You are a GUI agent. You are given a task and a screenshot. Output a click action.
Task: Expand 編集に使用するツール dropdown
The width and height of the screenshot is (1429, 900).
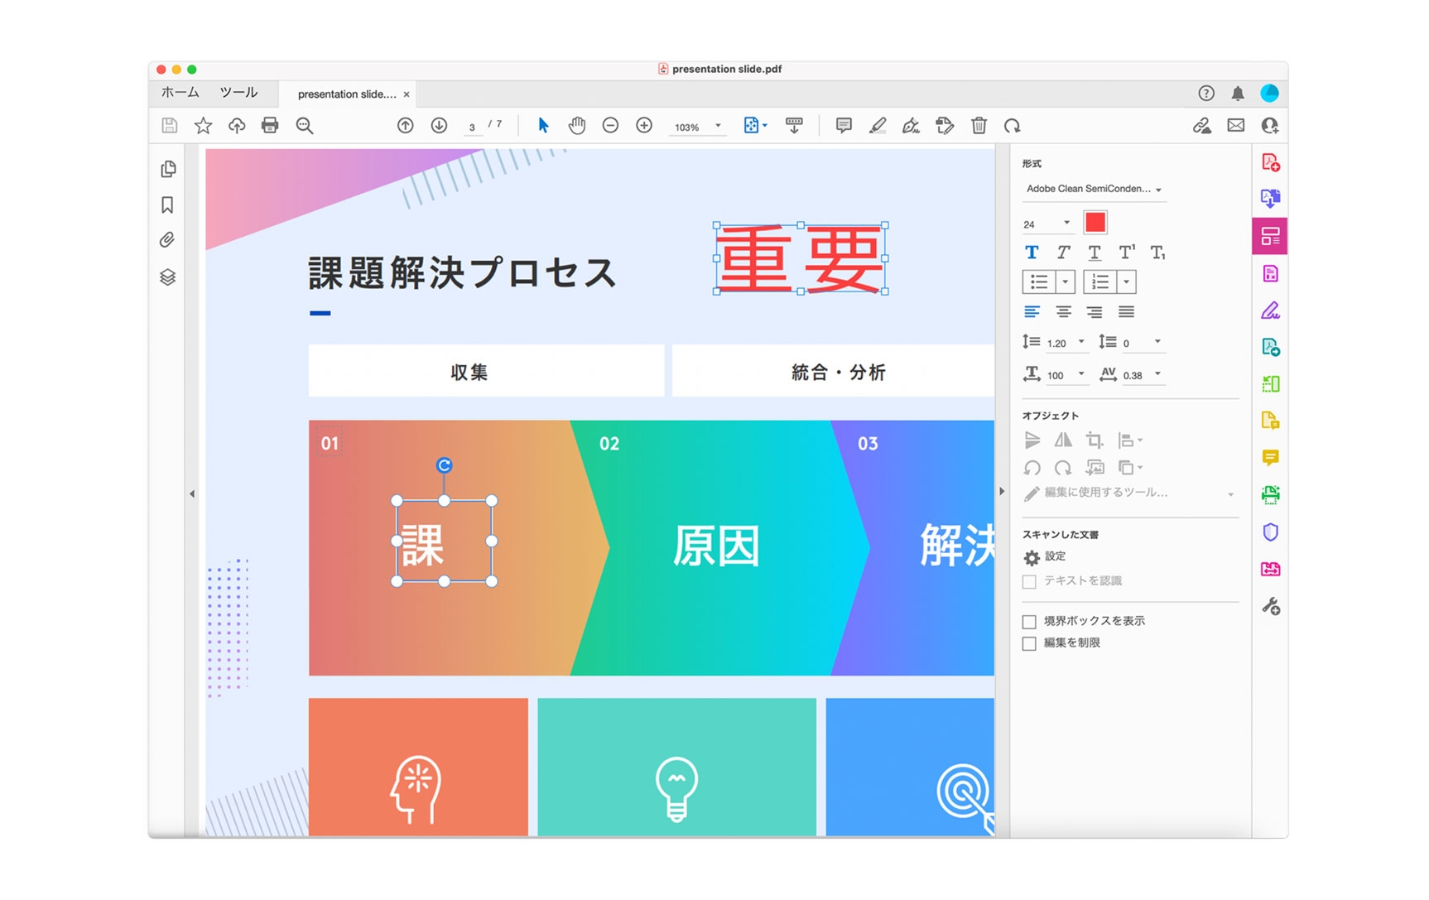(x=1230, y=494)
